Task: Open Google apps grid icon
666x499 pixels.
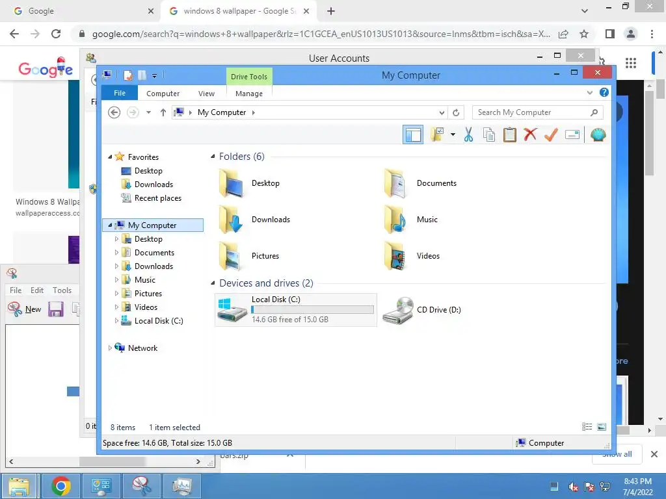Action: coord(631,63)
